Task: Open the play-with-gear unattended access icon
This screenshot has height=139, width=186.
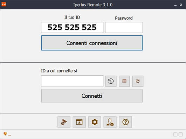Action: tap(64, 122)
